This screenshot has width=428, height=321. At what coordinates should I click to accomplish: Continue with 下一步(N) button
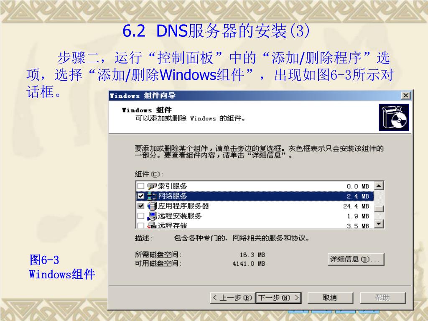278,298
